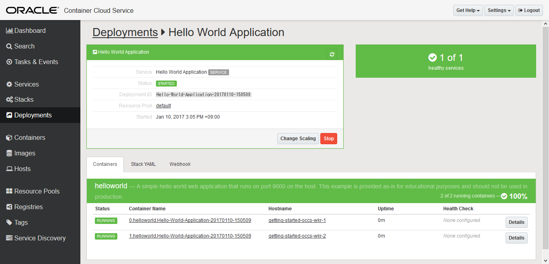
Task: Open host getting-started-occs-wkr-2 link
Action: (x=297, y=236)
